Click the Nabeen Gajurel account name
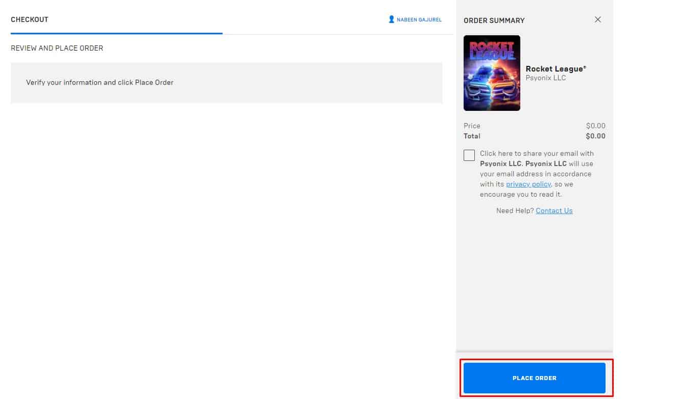675x399 pixels. (x=419, y=19)
